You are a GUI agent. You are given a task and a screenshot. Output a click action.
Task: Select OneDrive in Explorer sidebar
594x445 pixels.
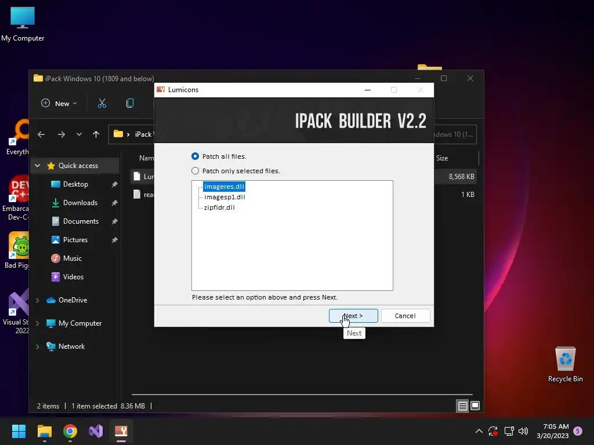point(73,300)
